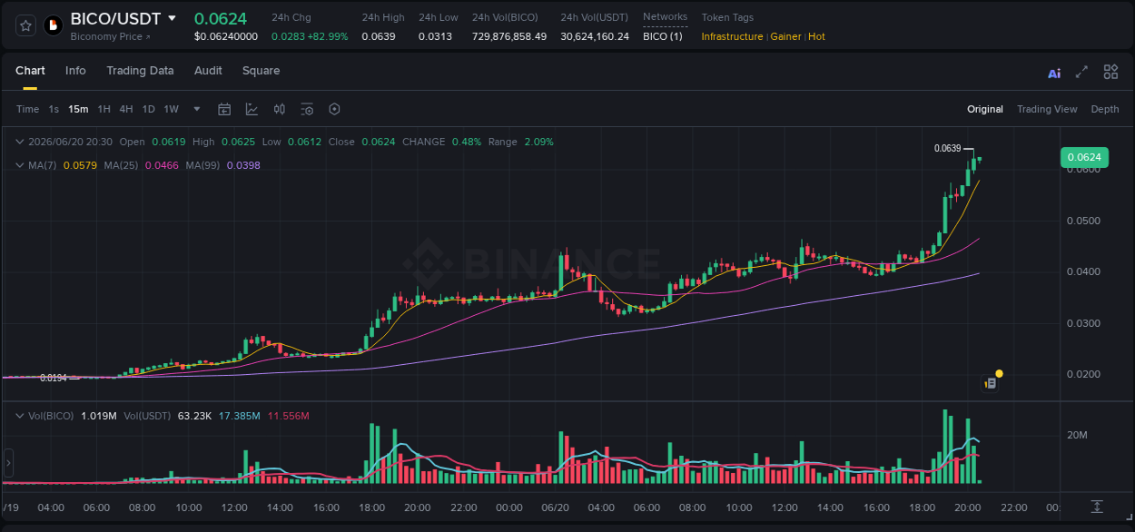This screenshot has width=1135, height=532.
Task: Switch to the Depth chart view
Action: (x=1105, y=109)
